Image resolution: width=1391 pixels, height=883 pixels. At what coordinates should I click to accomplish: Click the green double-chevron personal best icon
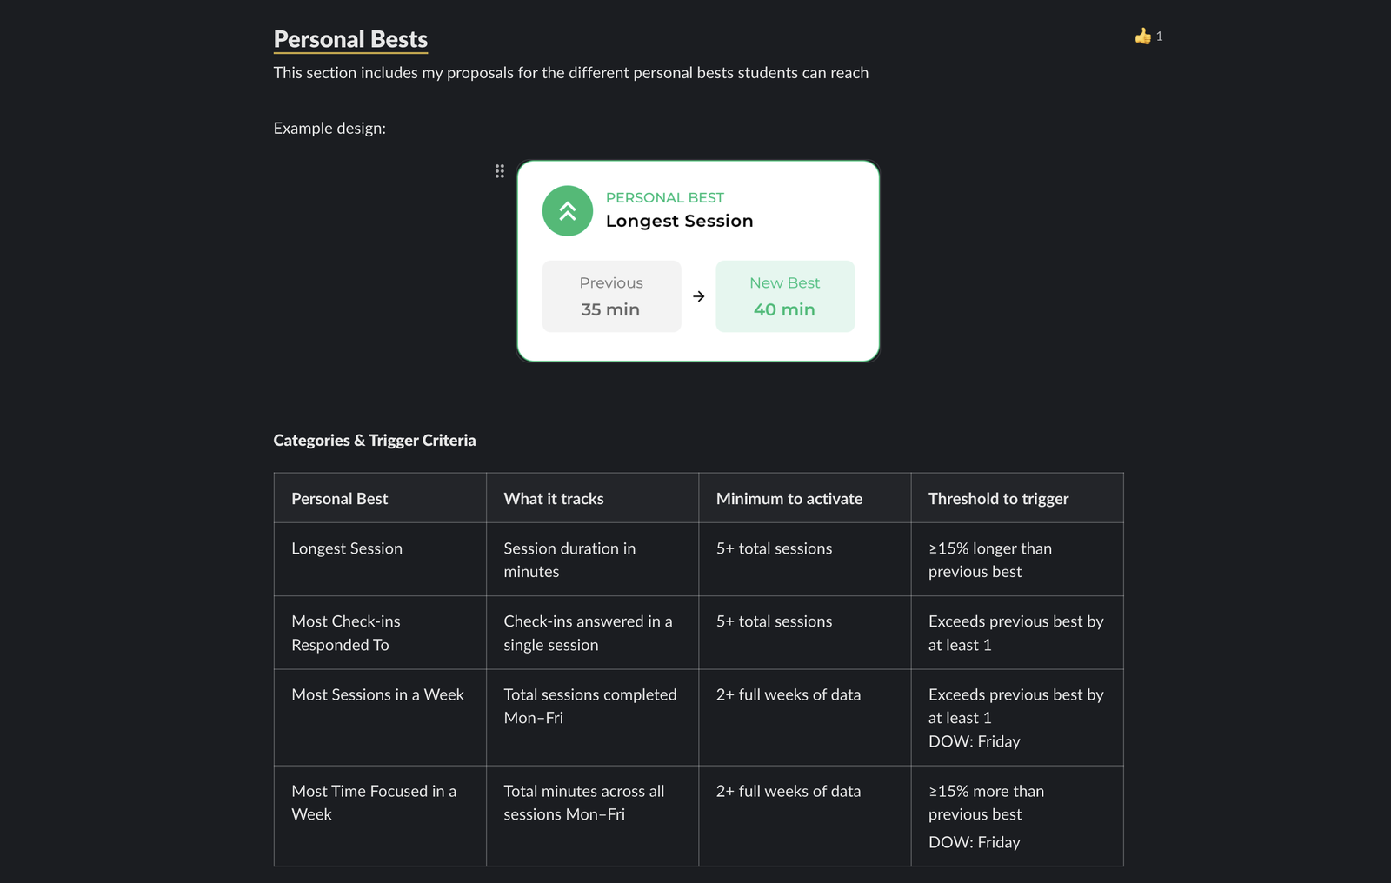[x=568, y=211]
